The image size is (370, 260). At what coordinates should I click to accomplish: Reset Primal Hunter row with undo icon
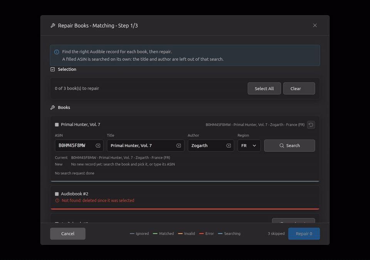coord(311,125)
